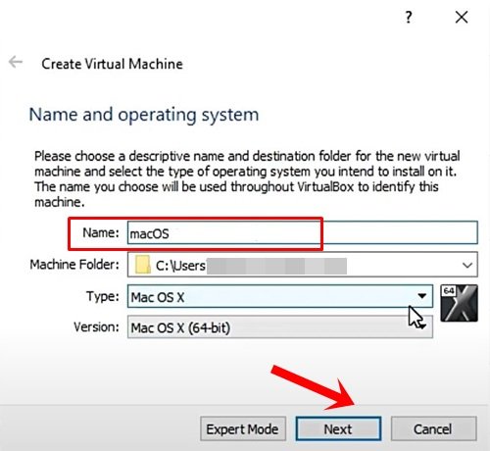Click the descriptive instructions paragraph
The width and height of the screenshot is (490, 451).
click(x=247, y=179)
